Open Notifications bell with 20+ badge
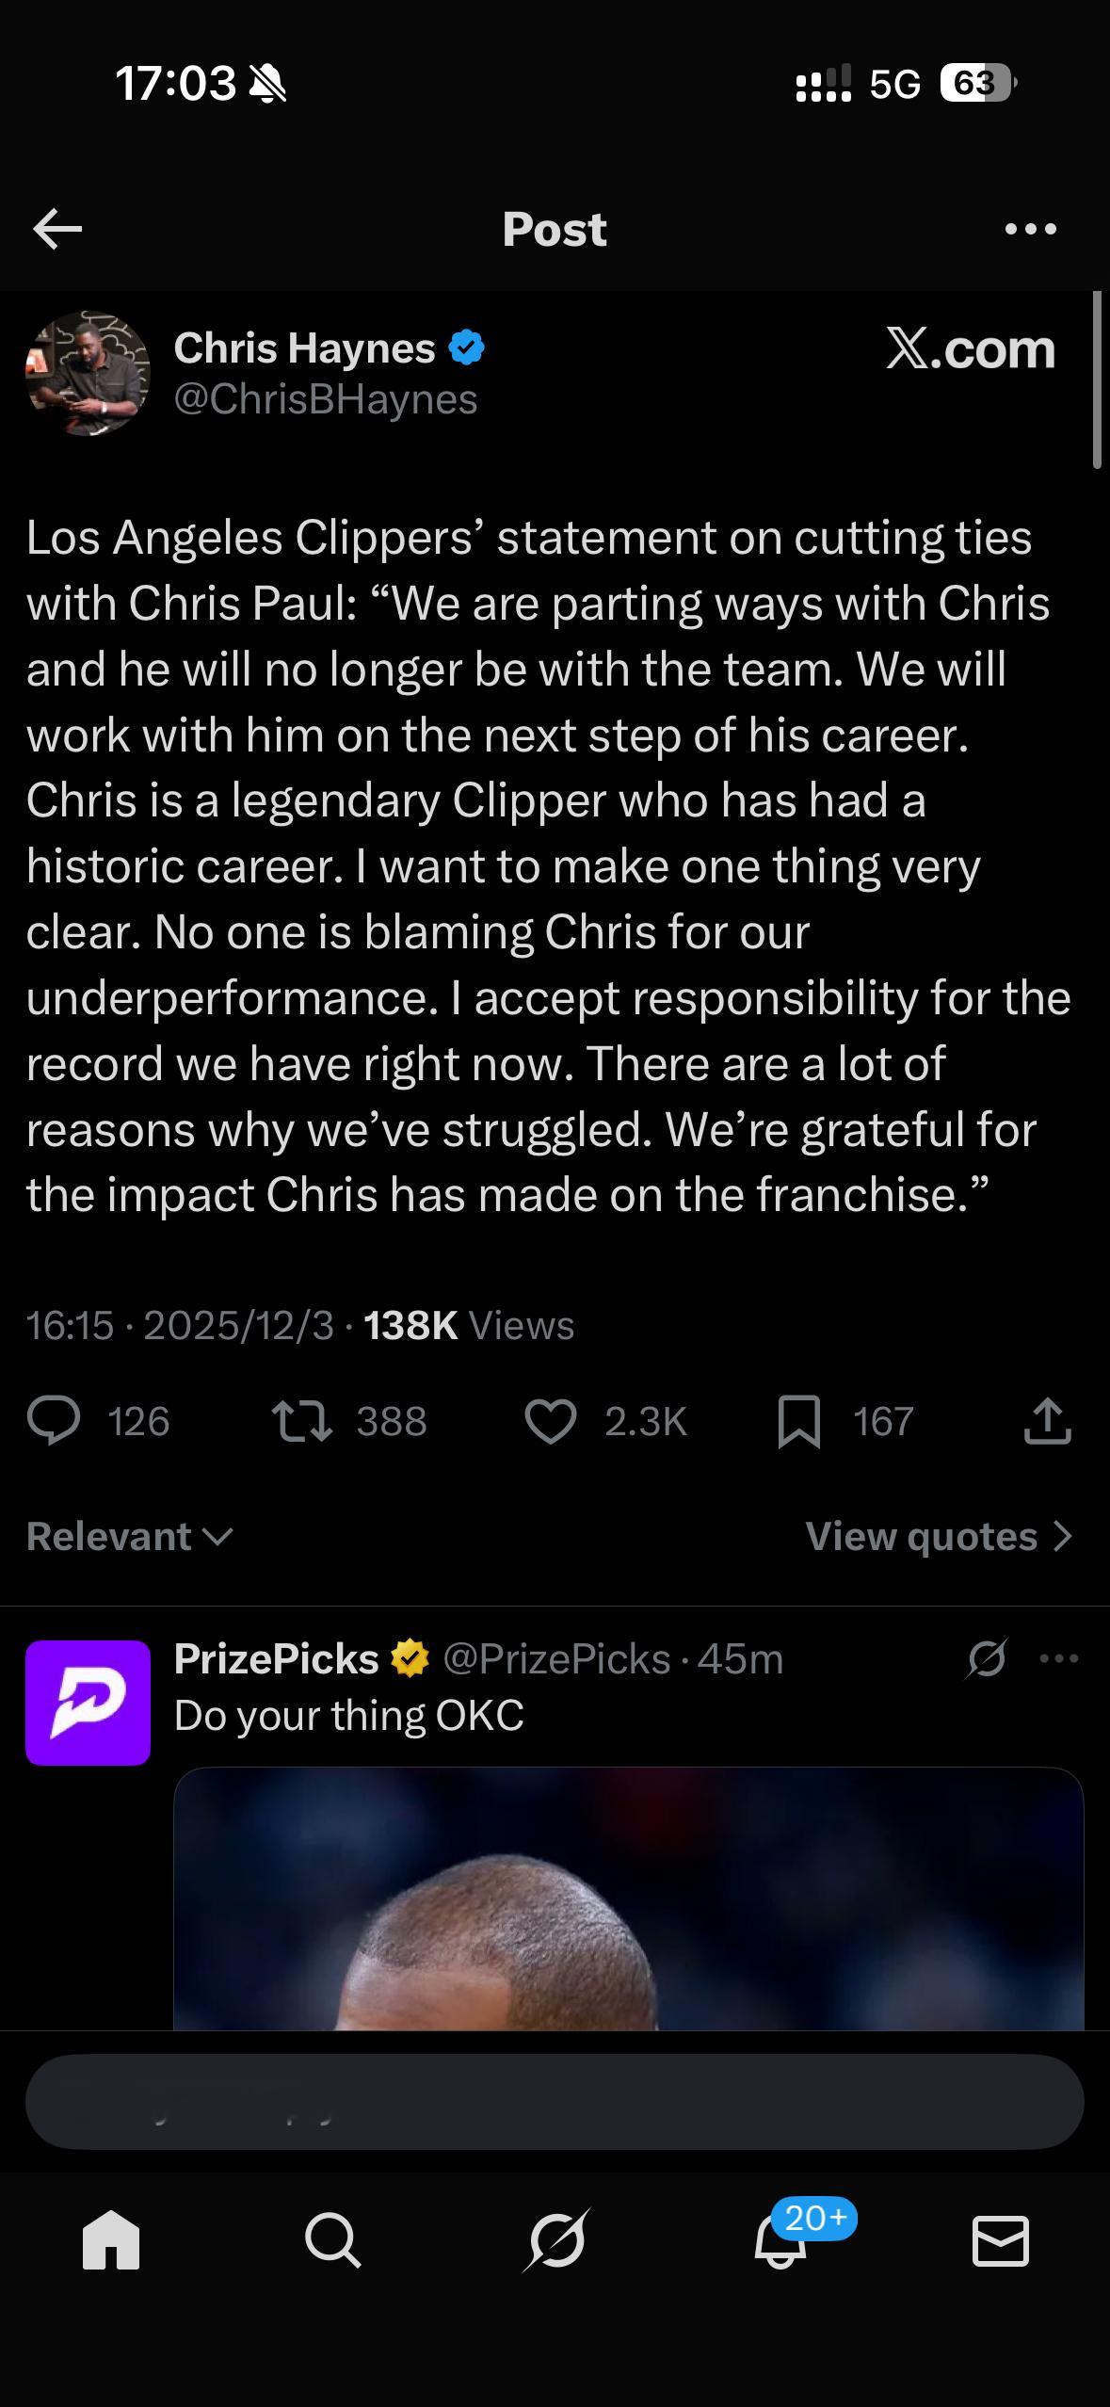The height and width of the screenshot is (2407, 1110). 781,2240
